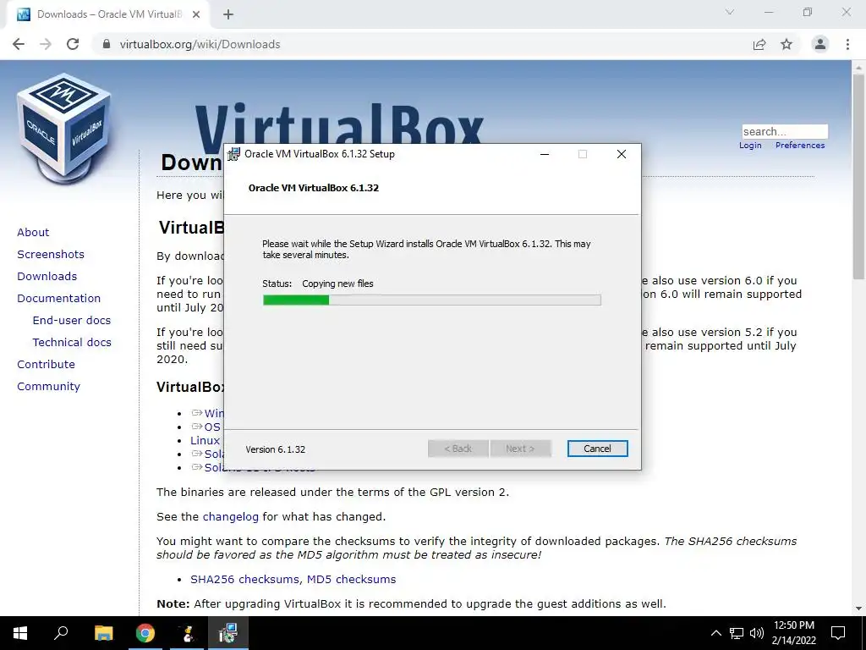This screenshot has width=866, height=650.
Task: Click the VirtualBox setup taskbar icon
Action: click(228, 633)
